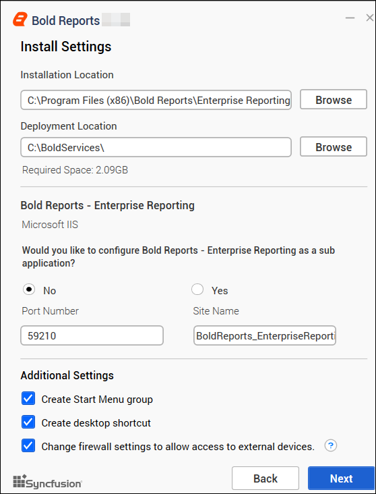Image resolution: width=376 pixels, height=494 pixels.
Task: Select the Yes sub application option
Action: [x=197, y=290]
